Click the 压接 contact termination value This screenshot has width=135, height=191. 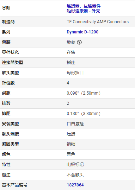71,134
